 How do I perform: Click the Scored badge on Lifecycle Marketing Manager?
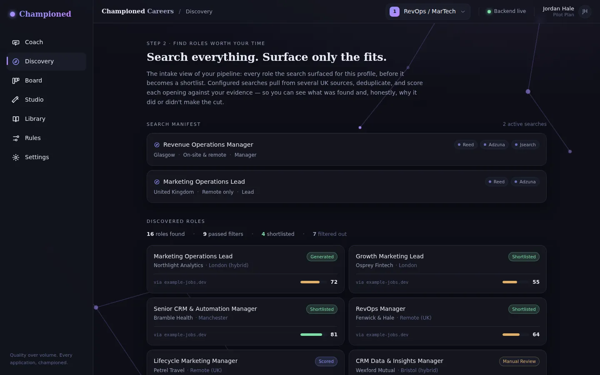pyautogui.click(x=326, y=362)
